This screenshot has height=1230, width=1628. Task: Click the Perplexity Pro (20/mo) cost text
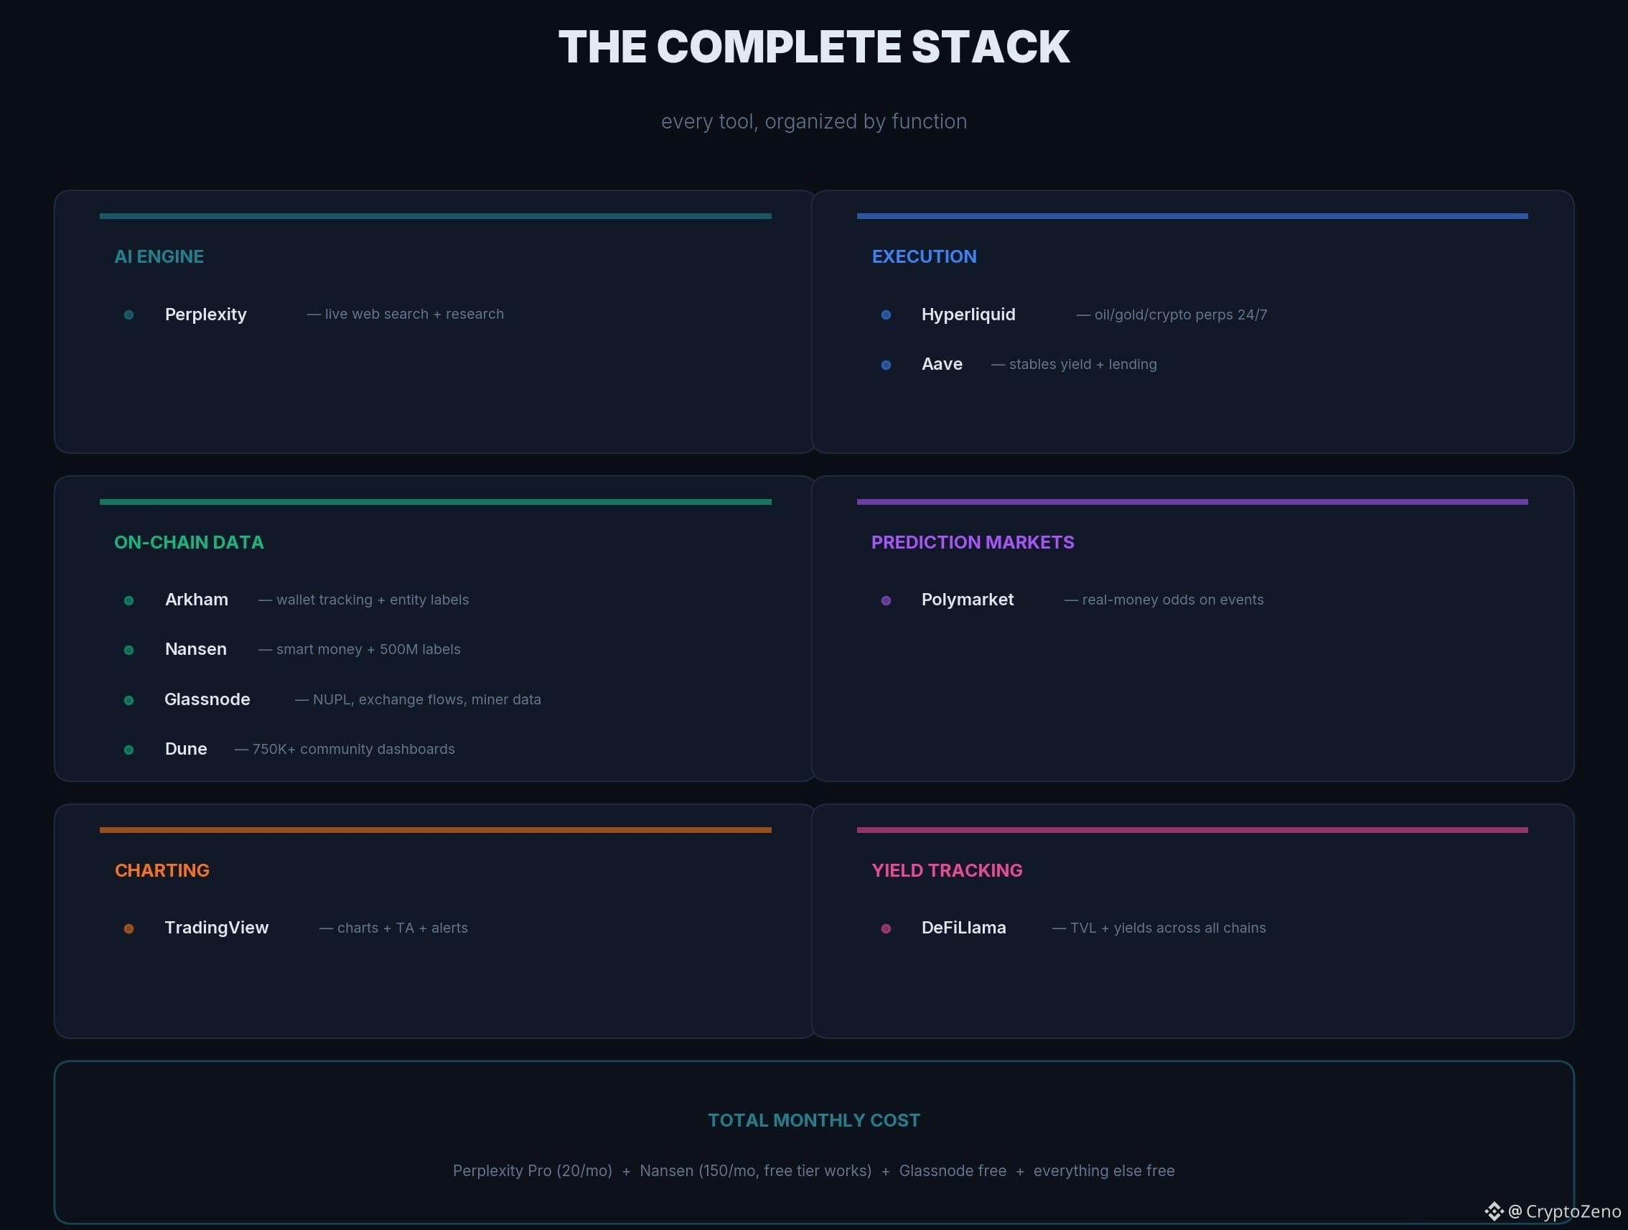pyautogui.click(x=532, y=1171)
